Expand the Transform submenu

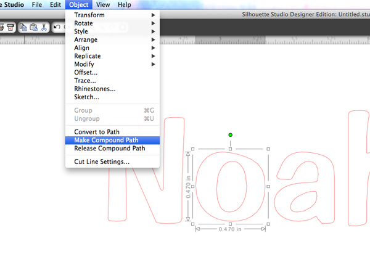click(112, 15)
